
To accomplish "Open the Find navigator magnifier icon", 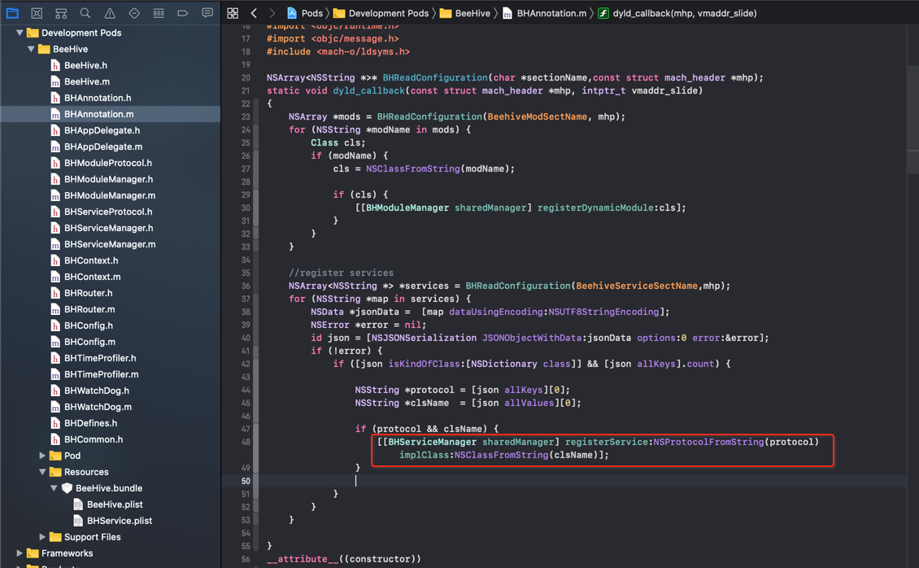I will (x=85, y=13).
